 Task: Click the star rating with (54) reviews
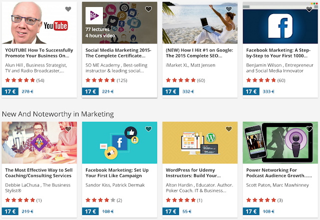tap(24, 80)
